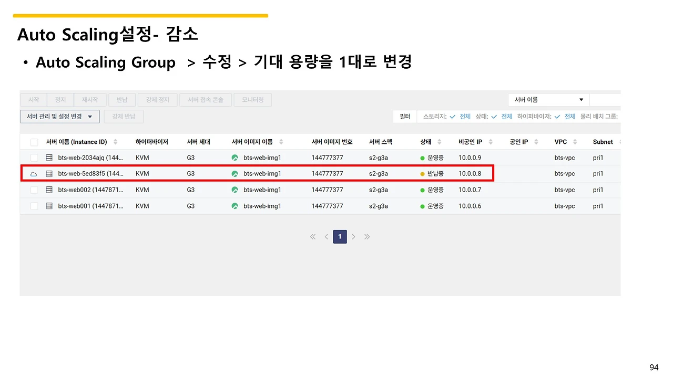Sort by 상태 column sort arrows

tap(440, 142)
